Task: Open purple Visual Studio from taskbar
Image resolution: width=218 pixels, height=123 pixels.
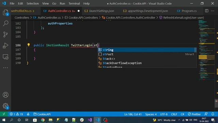Action: [90, 120]
